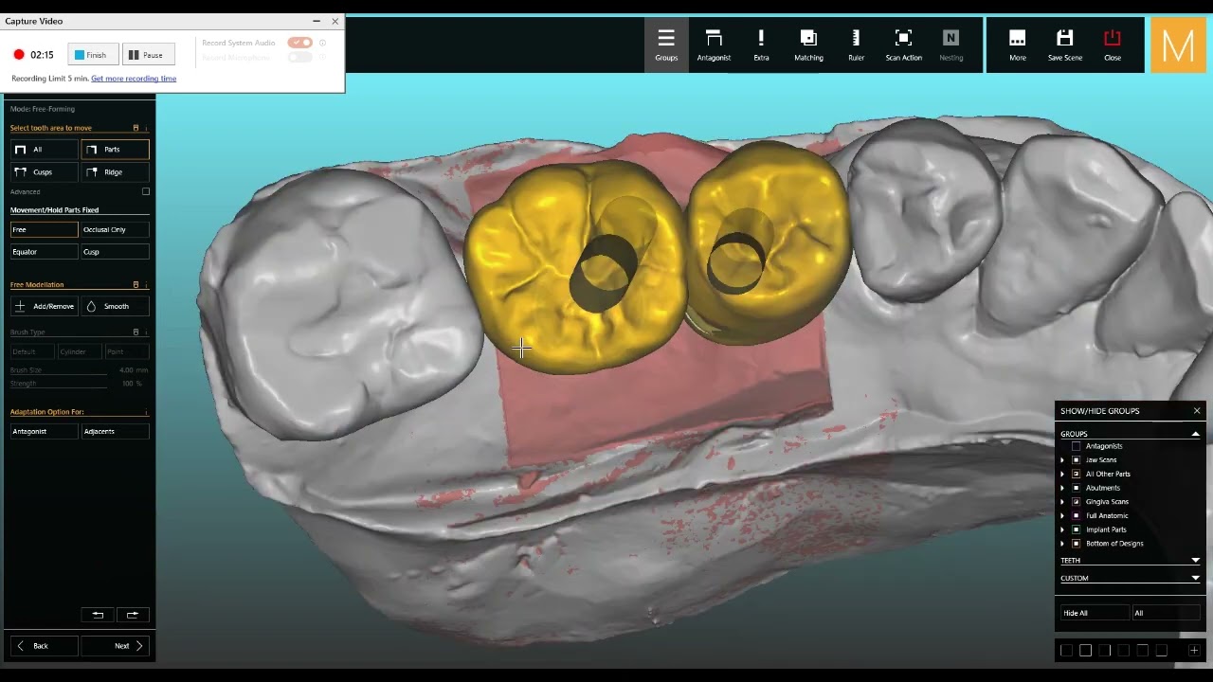Viewport: 1213px width, 682px height.
Task: Open the More options icon
Action: point(1017,45)
